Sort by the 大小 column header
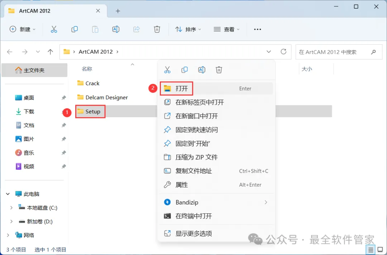 coord(307,69)
